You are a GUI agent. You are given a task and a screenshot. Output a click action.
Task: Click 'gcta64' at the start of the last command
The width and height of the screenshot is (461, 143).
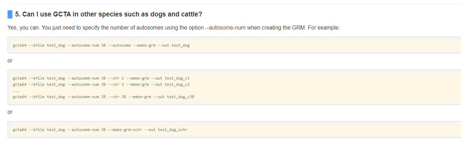(x=20, y=130)
